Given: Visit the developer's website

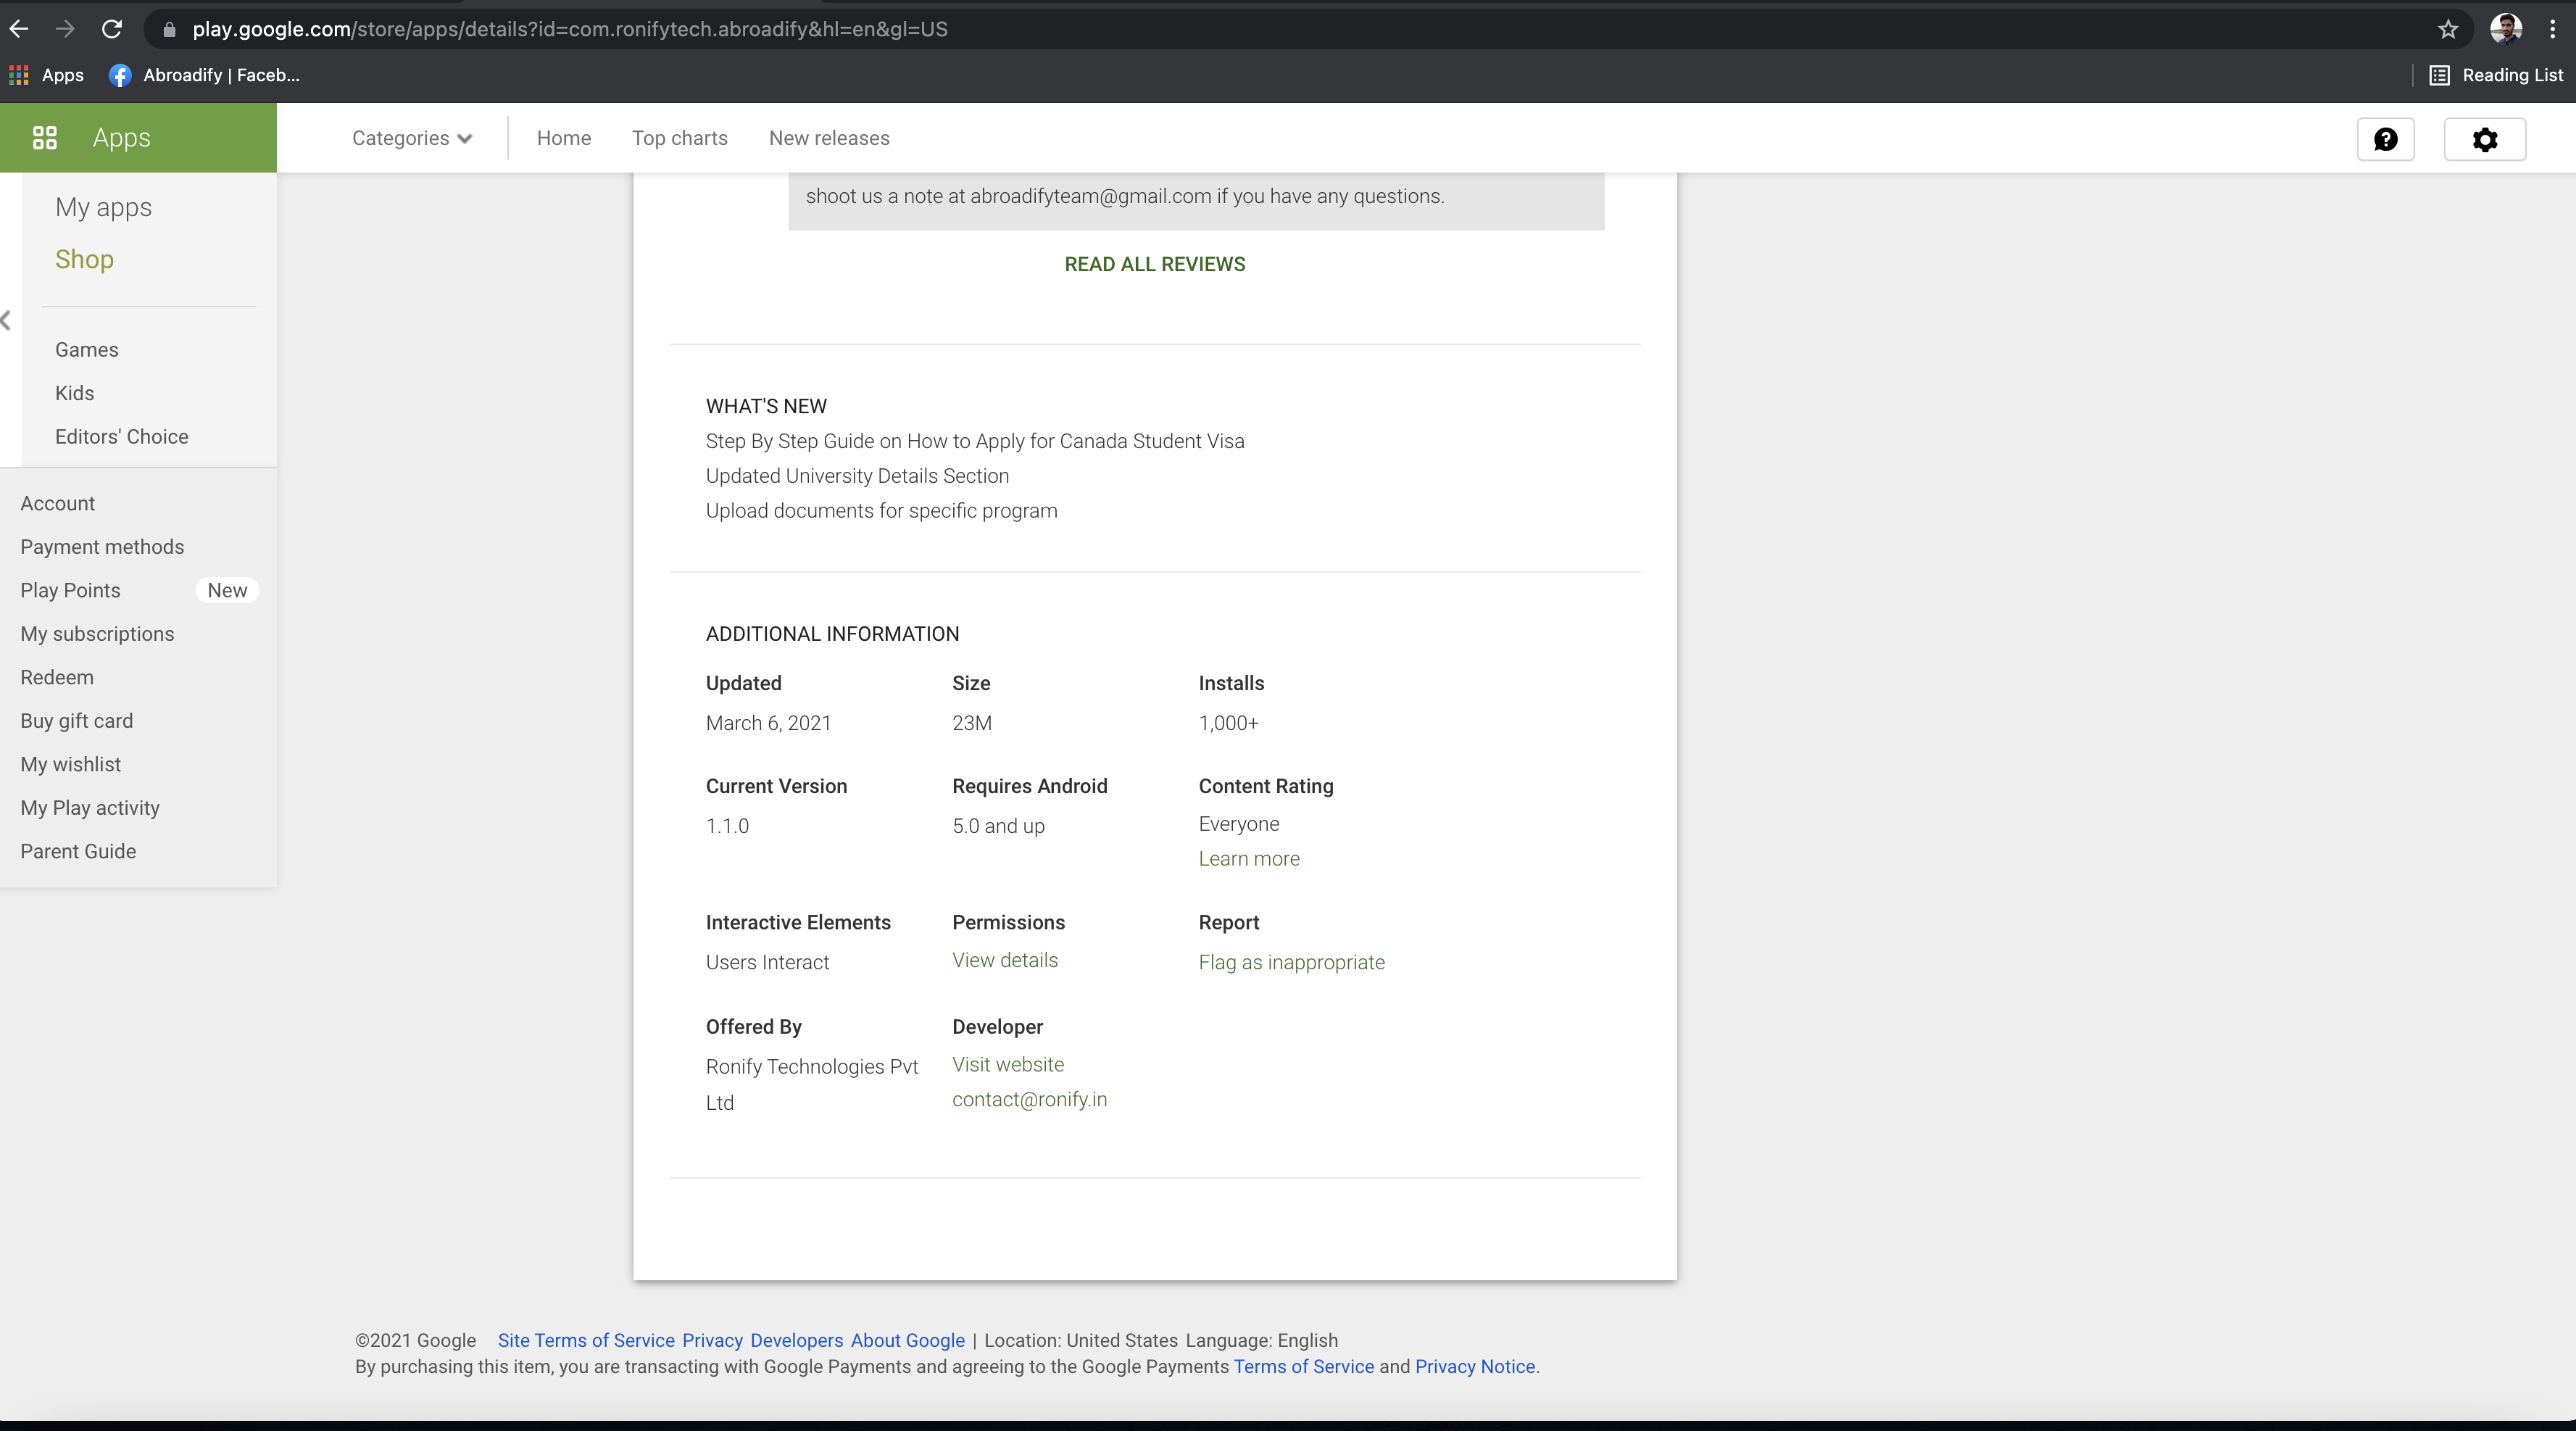Looking at the screenshot, I should pos(1008,1064).
